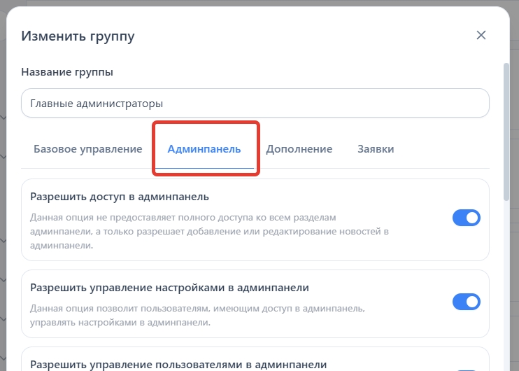Screen dimensions: 519x371
Task: Go to the Заявки tab
Action: [376, 149]
